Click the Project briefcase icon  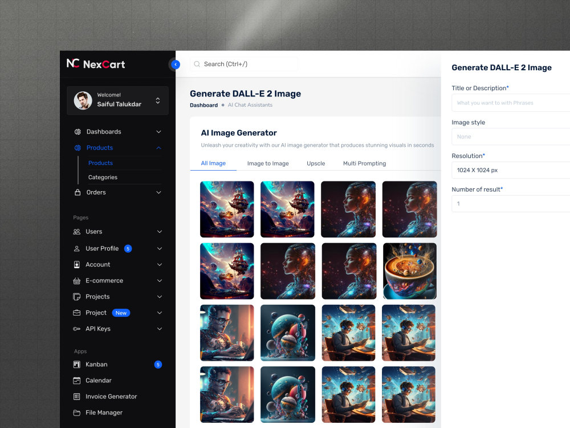pyautogui.click(x=77, y=313)
